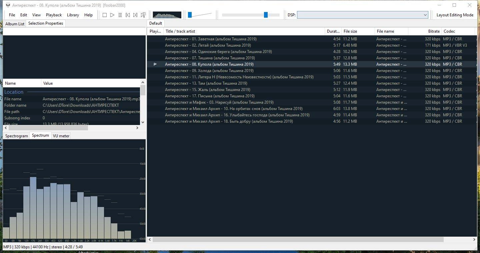The image size is (480, 253).
Task: Click the Name column header in properties
Action: (x=22, y=83)
